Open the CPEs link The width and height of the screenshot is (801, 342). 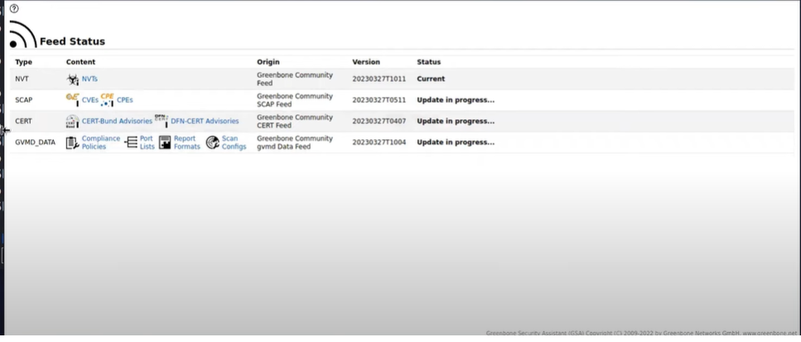pos(124,100)
